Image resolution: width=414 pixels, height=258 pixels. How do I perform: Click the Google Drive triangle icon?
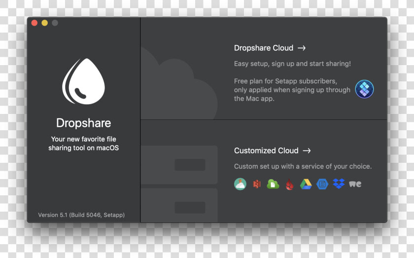tap(306, 184)
